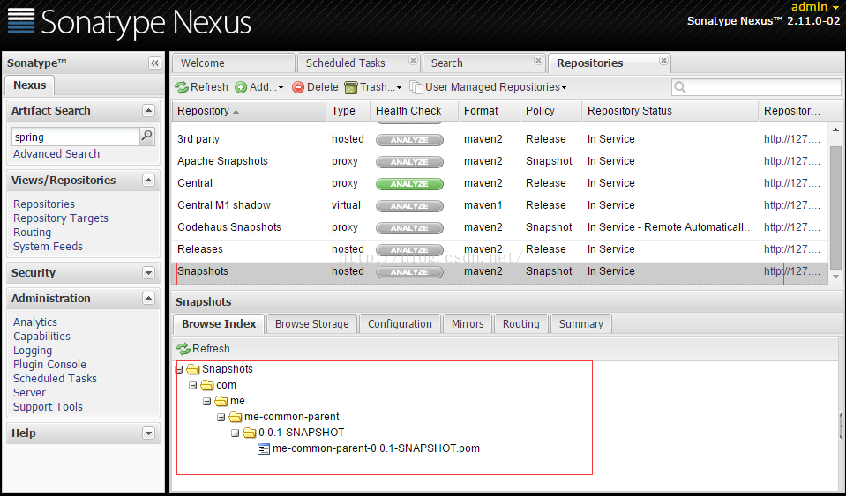Click Analyze for the Central repository

pyautogui.click(x=409, y=183)
